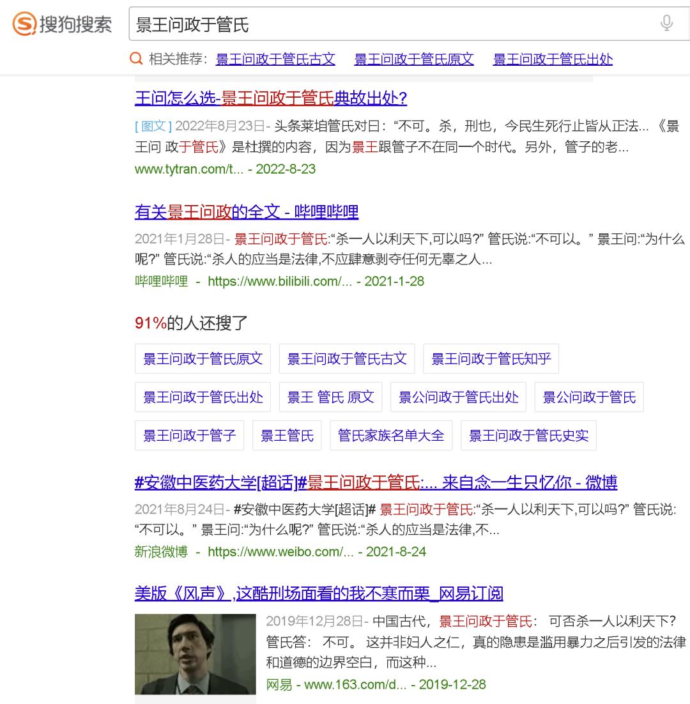Click the 管氏家族名单大全 suggestion

pos(391,435)
